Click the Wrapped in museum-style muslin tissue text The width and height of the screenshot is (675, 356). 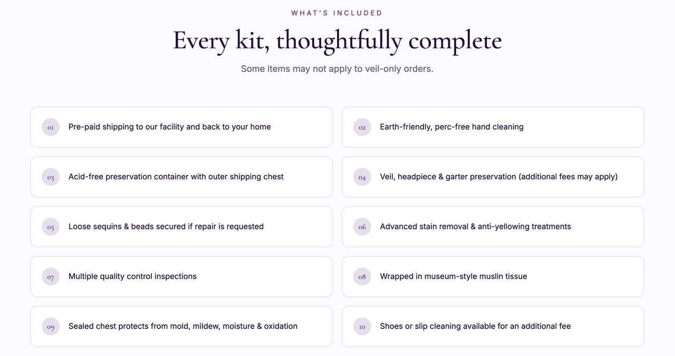(x=454, y=276)
